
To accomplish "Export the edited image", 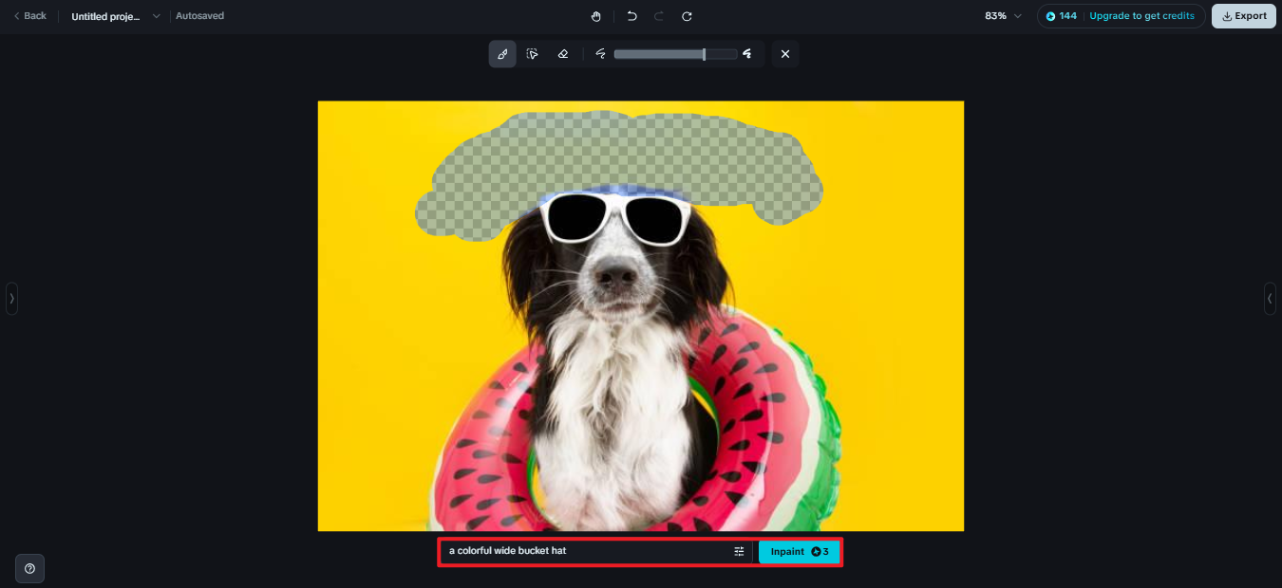I will click(x=1244, y=16).
